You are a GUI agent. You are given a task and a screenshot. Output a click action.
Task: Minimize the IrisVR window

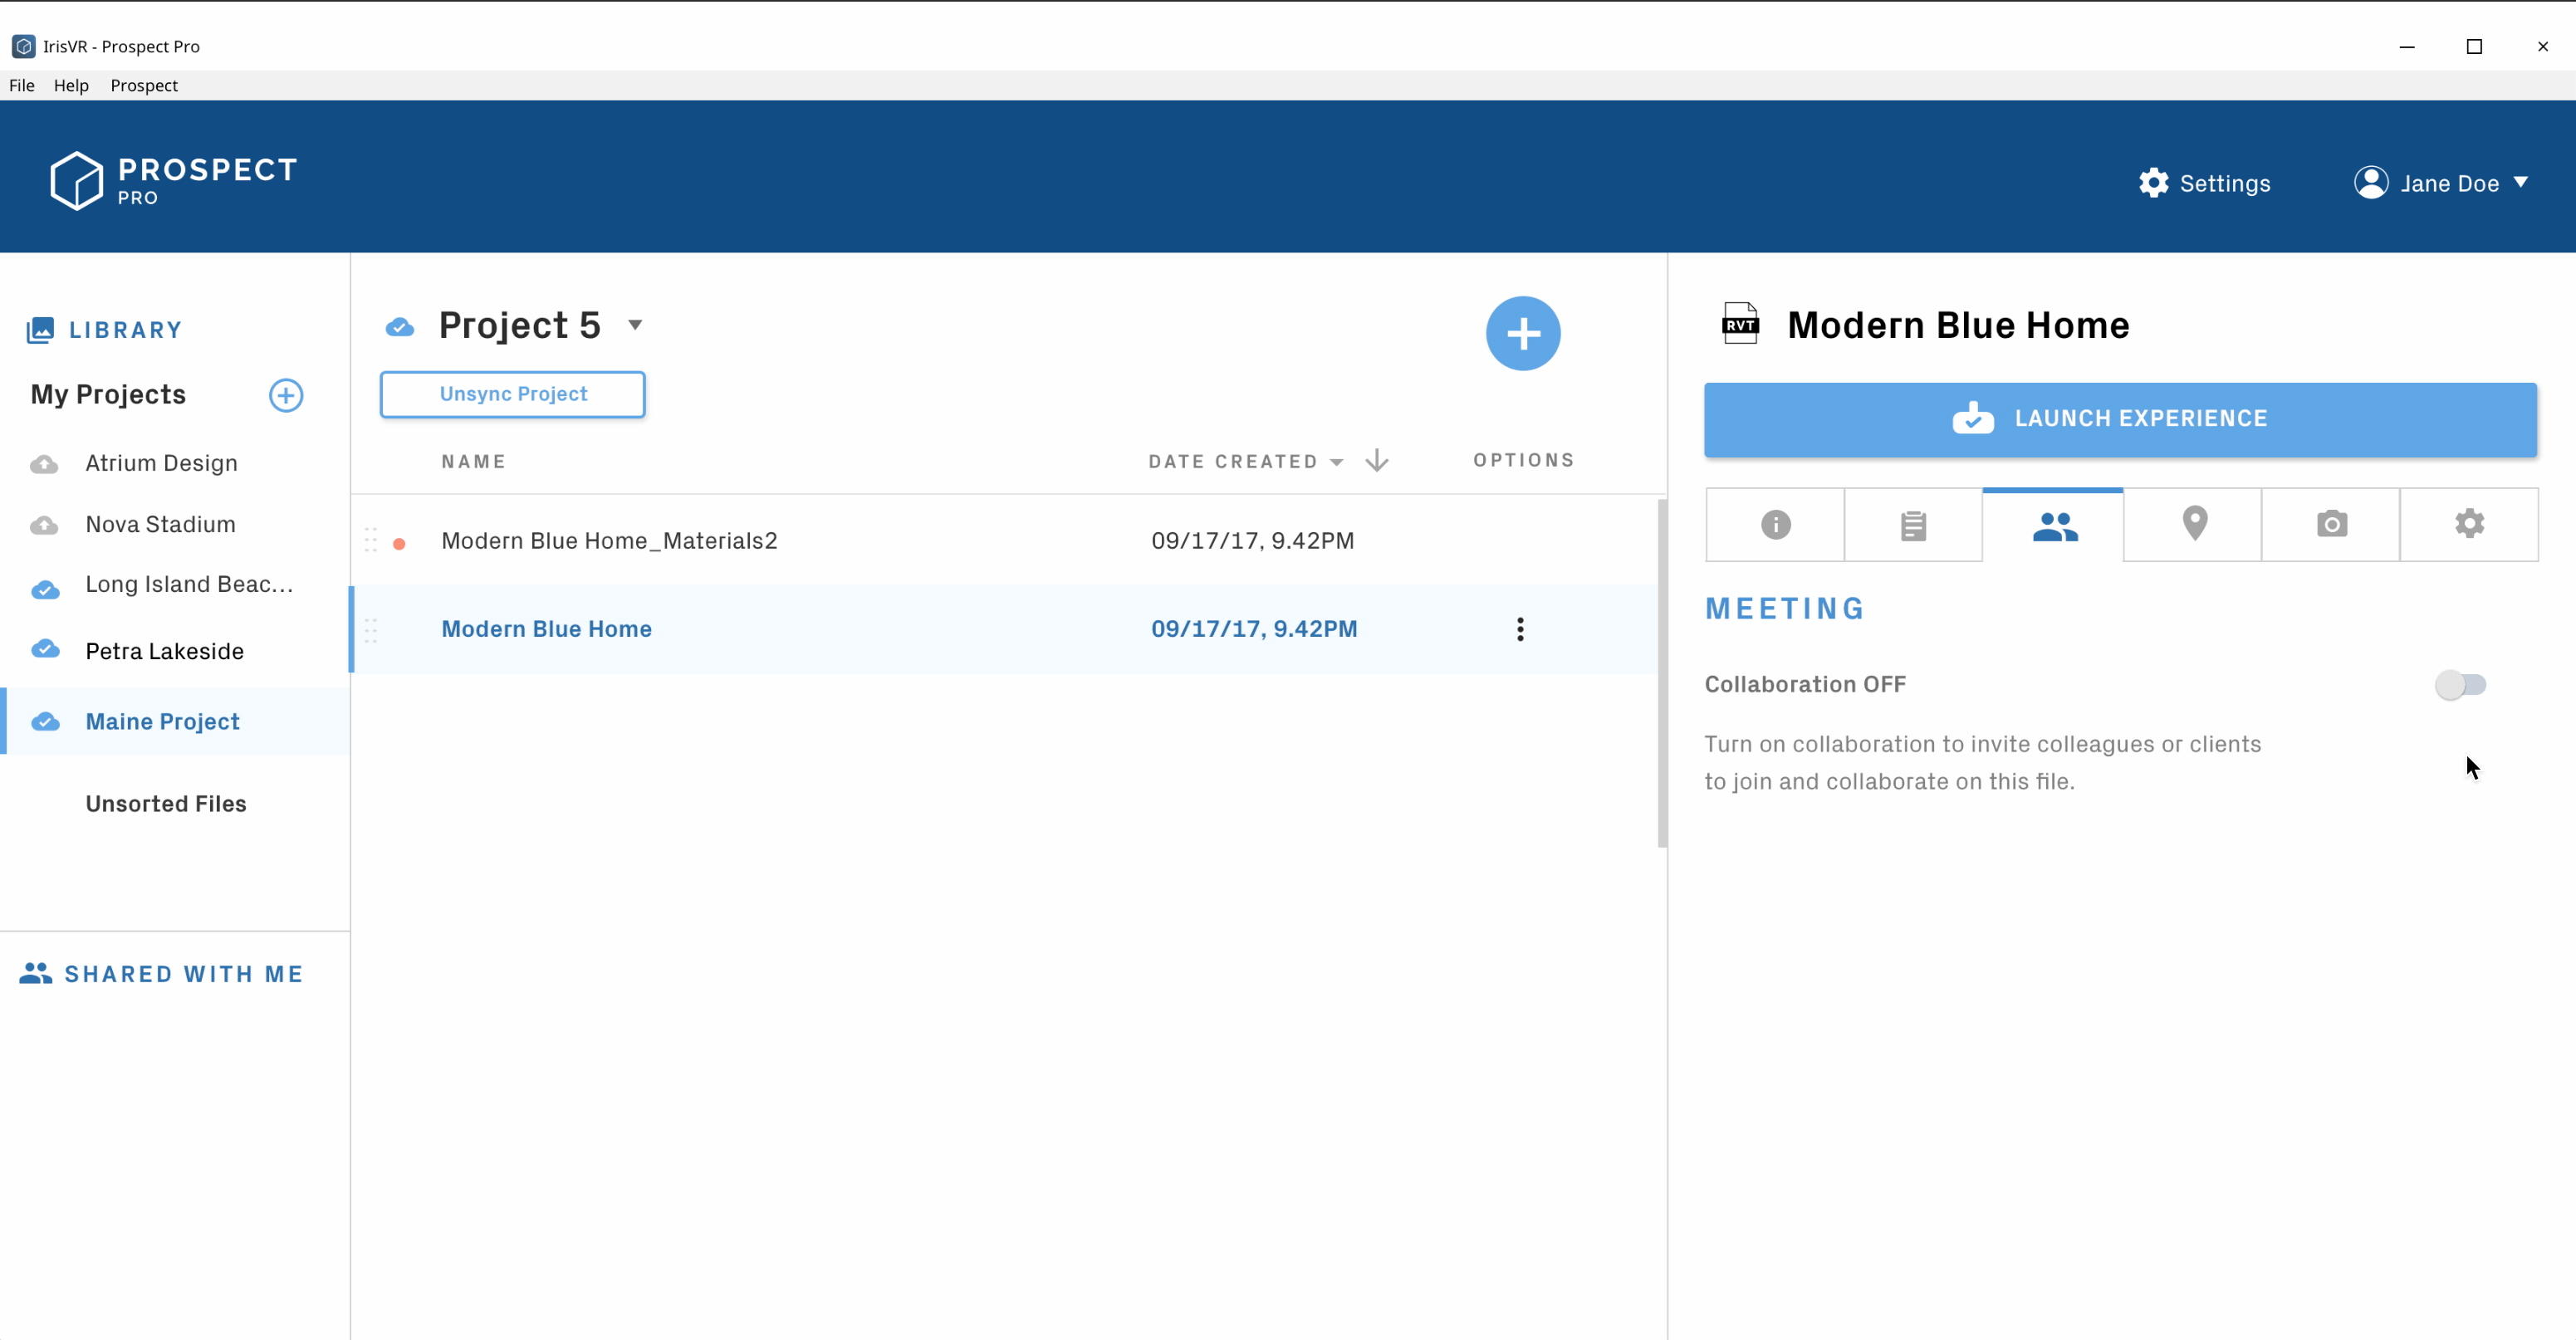click(x=2406, y=46)
